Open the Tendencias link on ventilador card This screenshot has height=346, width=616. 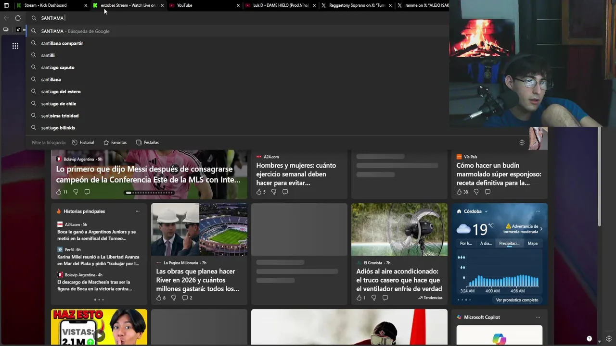430,298
